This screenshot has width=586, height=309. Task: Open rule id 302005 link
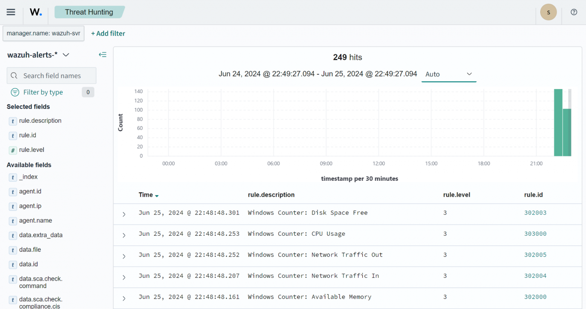pyautogui.click(x=535, y=255)
